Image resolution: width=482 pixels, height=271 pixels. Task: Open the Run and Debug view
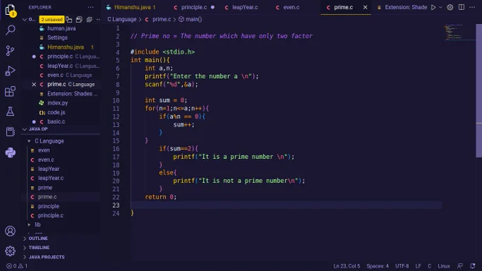(10, 71)
